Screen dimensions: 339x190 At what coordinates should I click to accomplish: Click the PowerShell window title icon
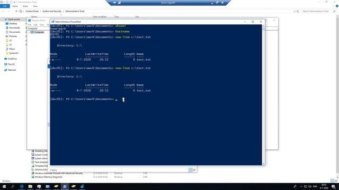coord(53,22)
